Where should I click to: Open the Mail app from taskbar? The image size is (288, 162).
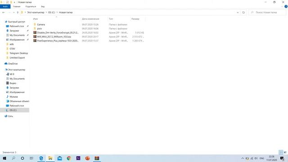(60, 158)
